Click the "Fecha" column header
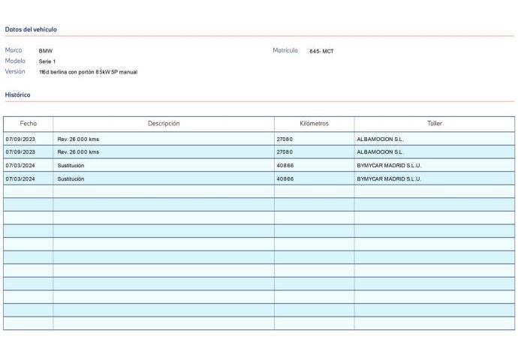 [x=29, y=123]
